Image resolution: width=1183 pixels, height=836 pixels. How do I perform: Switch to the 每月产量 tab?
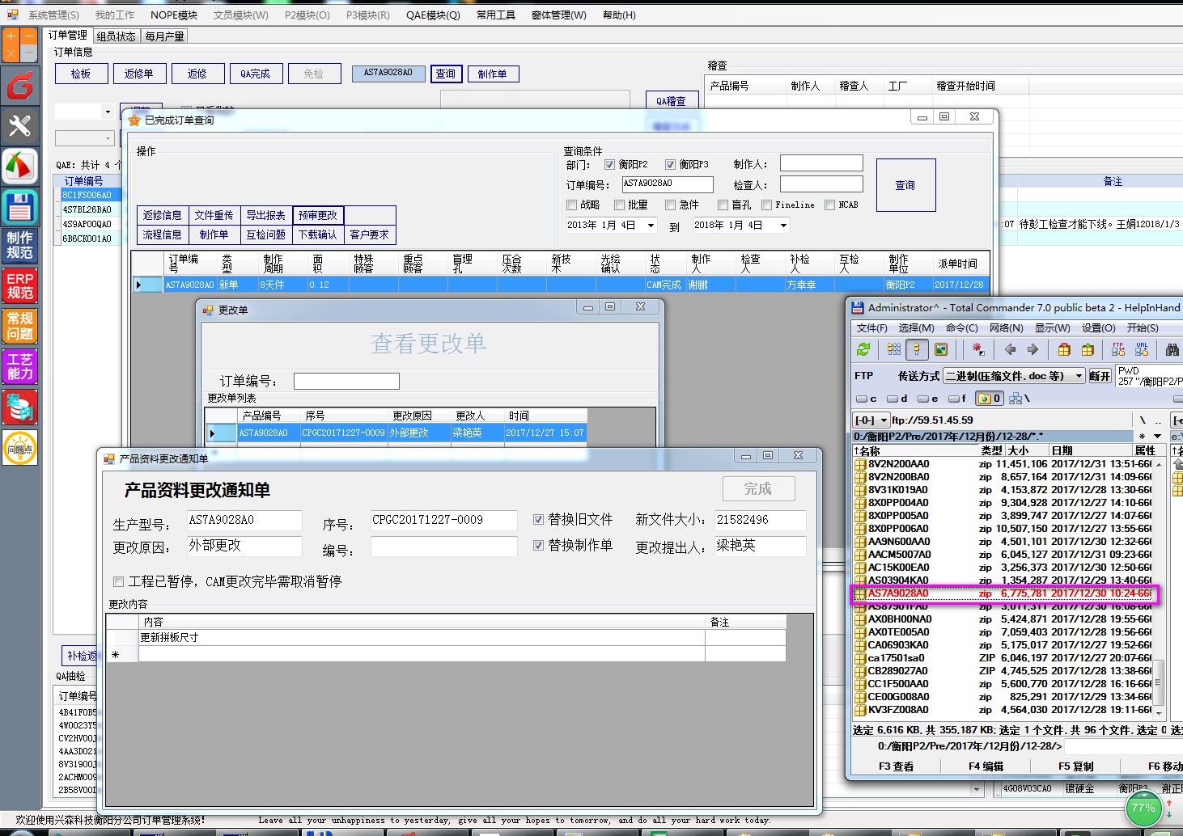[x=164, y=36]
